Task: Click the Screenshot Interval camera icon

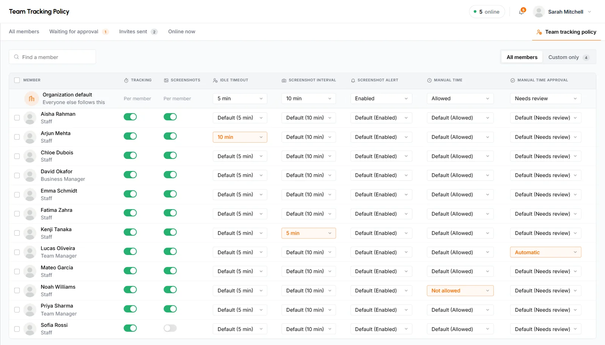Action: click(x=284, y=80)
